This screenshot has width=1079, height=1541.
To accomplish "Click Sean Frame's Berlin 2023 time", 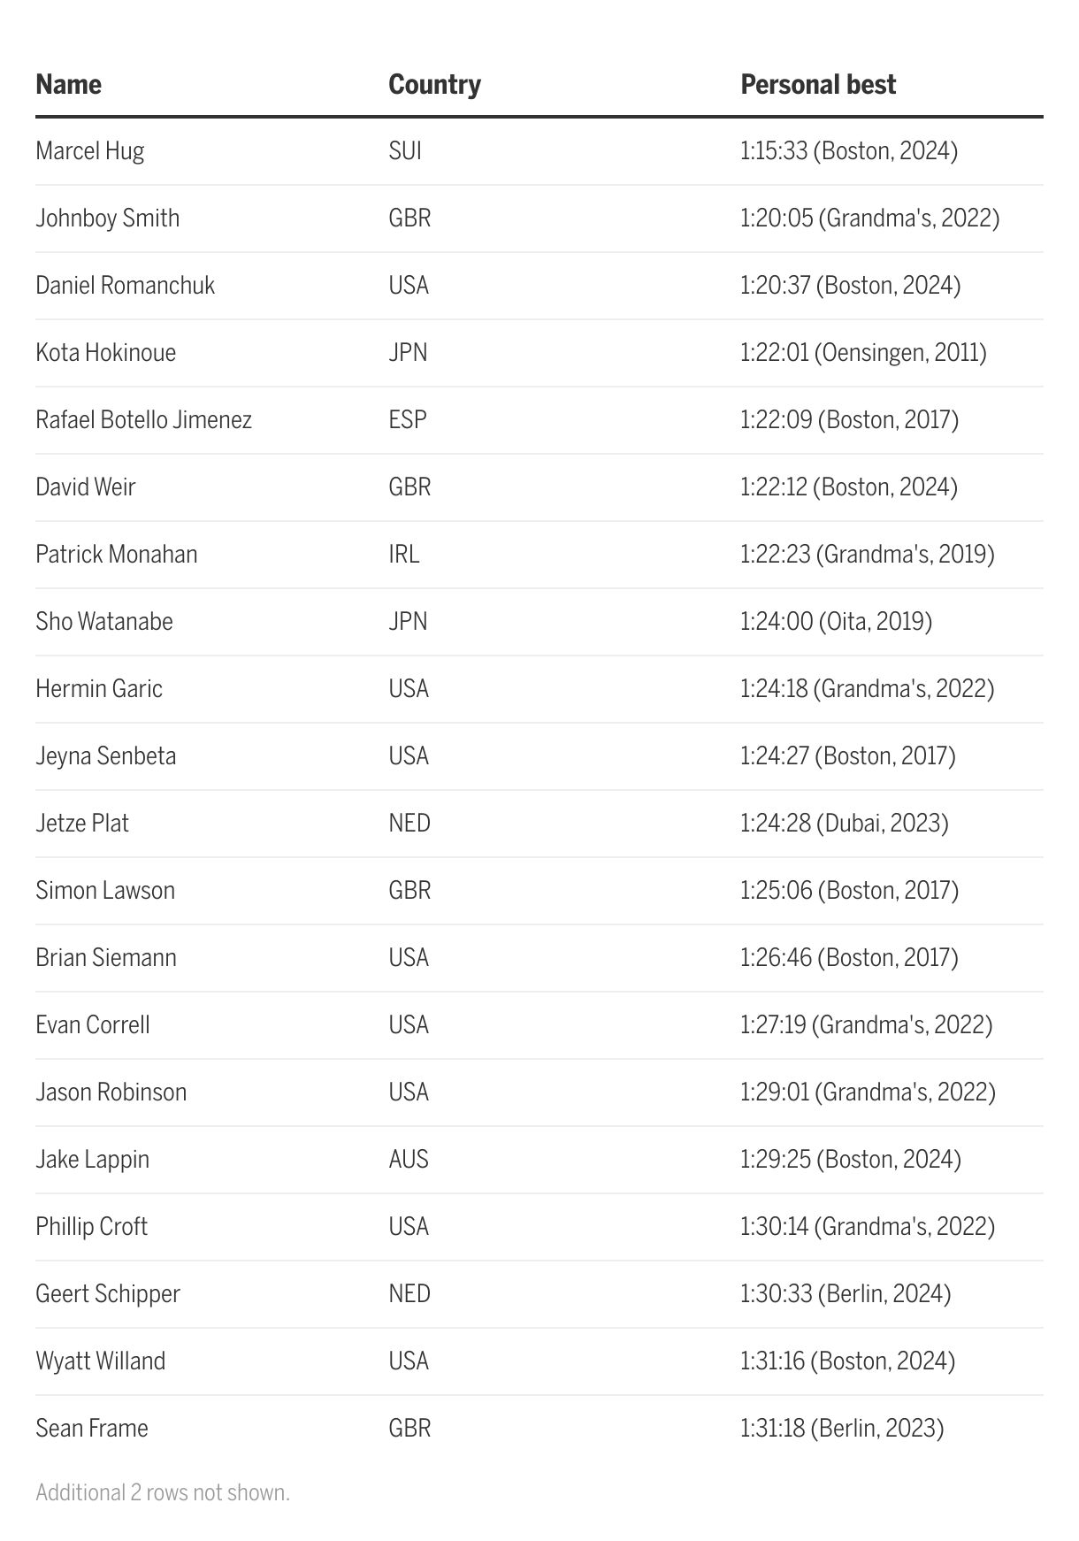I will point(842,1429).
